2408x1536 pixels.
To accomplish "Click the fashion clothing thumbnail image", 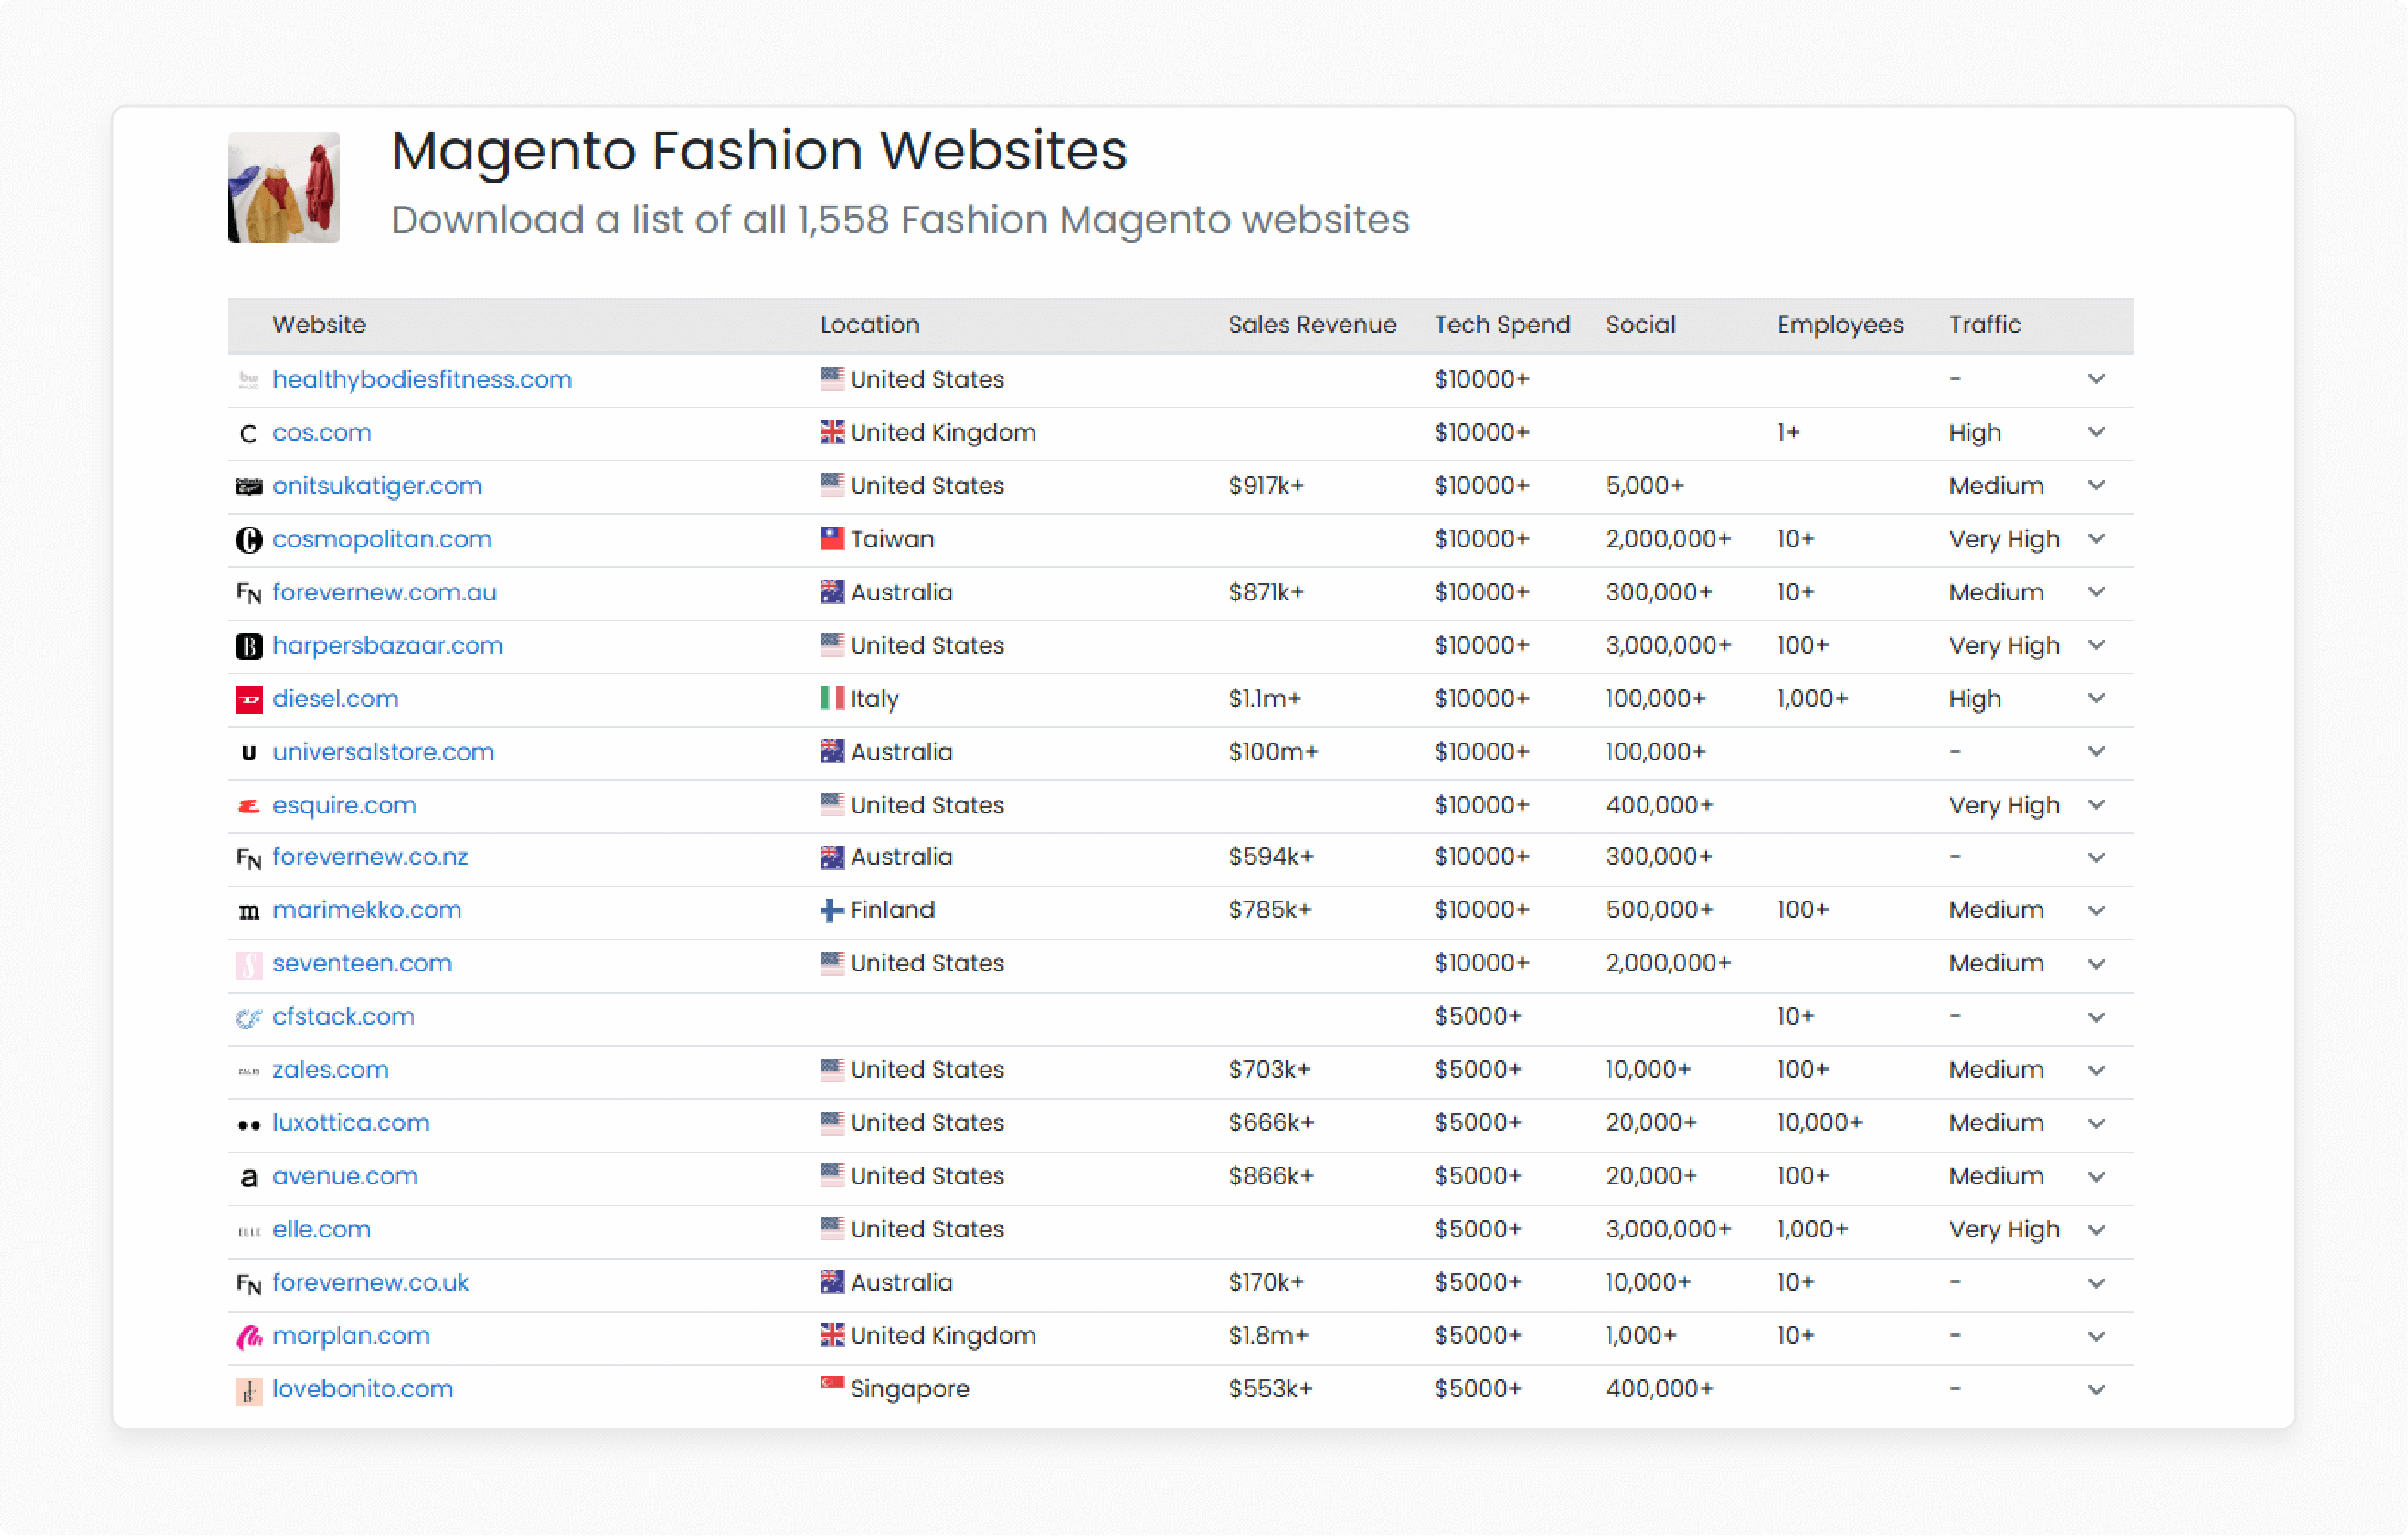I will (x=284, y=187).
